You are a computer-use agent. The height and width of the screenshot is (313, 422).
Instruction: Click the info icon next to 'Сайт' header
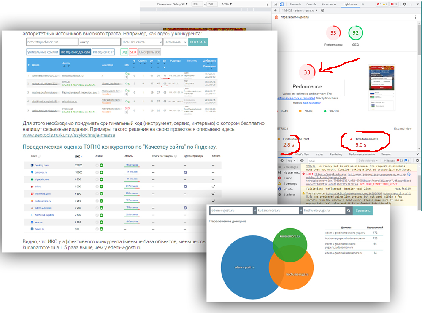(x=39, y=156)
